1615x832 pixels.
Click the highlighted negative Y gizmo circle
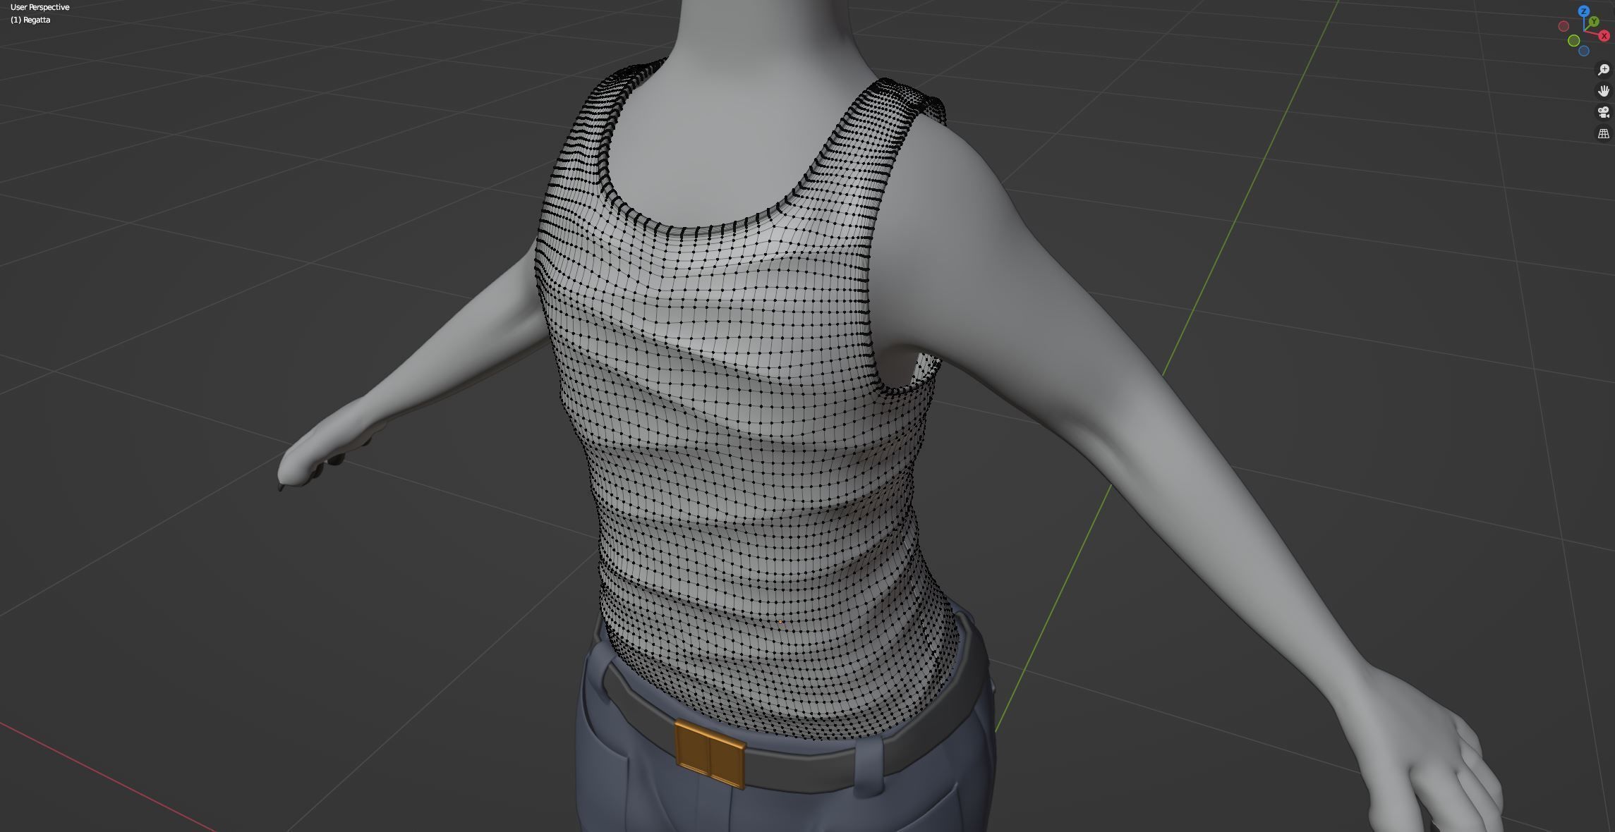[1573, 41]
